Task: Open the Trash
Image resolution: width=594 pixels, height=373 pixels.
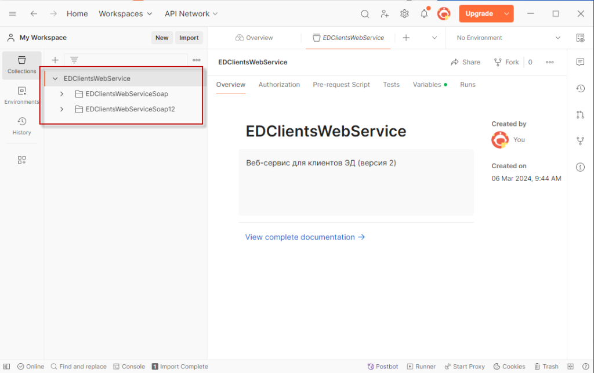Action: 546,366
